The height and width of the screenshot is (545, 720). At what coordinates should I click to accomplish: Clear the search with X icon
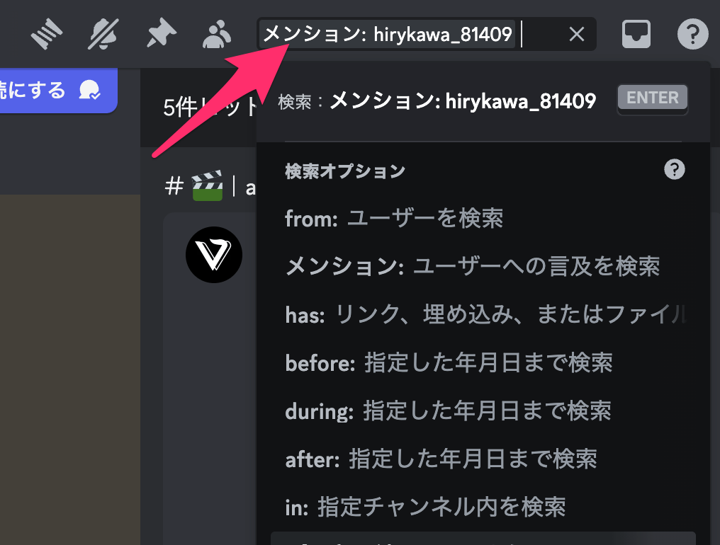tap(577, 34)
